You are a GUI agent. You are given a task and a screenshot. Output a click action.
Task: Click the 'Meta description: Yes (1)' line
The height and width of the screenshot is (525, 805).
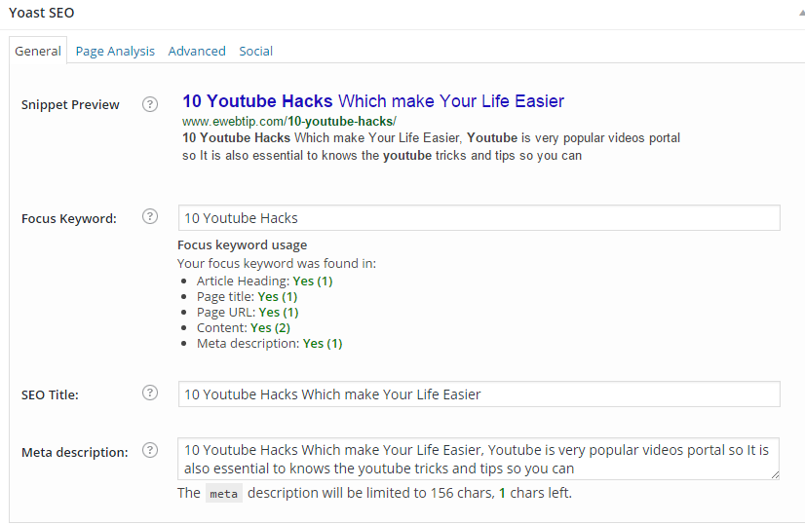point(270,343)
